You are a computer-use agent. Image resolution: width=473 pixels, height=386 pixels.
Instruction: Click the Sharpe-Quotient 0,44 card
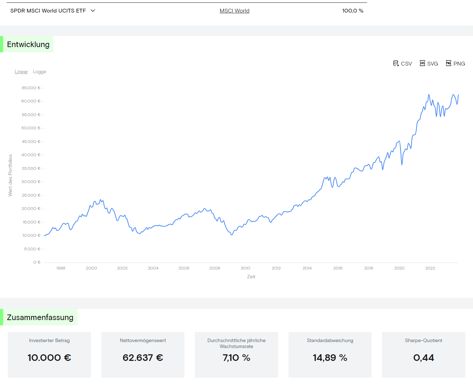point(424,355)
